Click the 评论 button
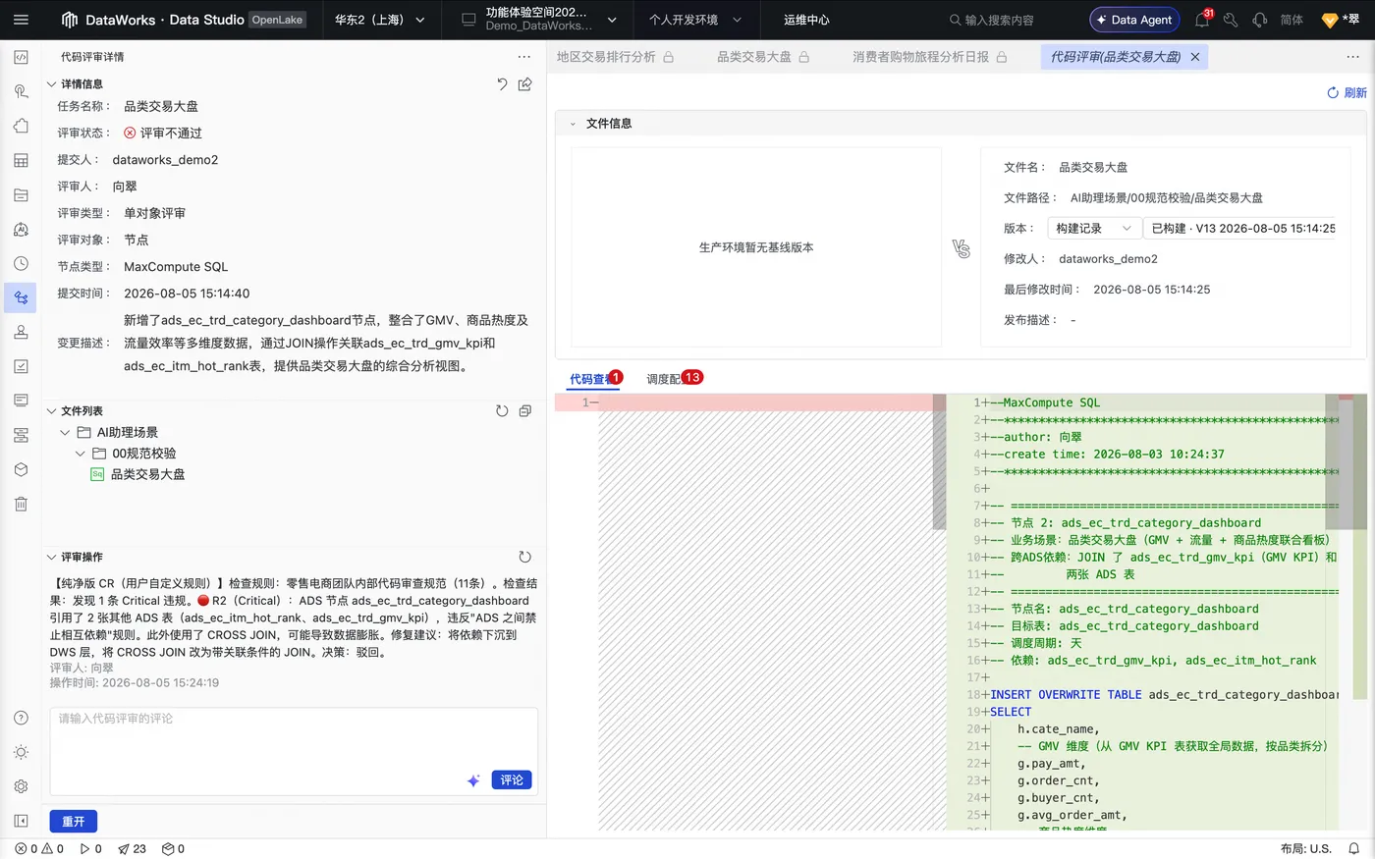Screen dimensions: 1375x859 (512, 780)
